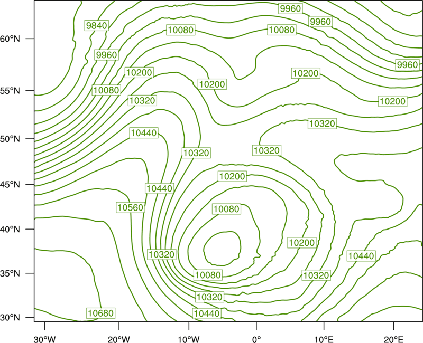The height and width of the screenshot is (343, 423).
Task: Click the 35°N latitude axis label
Action: coord(10,273)
